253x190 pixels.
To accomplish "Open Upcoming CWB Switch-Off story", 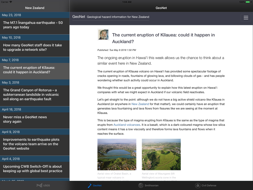I will tap(35, 170).
